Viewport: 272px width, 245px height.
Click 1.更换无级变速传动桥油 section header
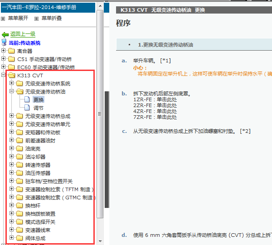click(x=194, y=45)
